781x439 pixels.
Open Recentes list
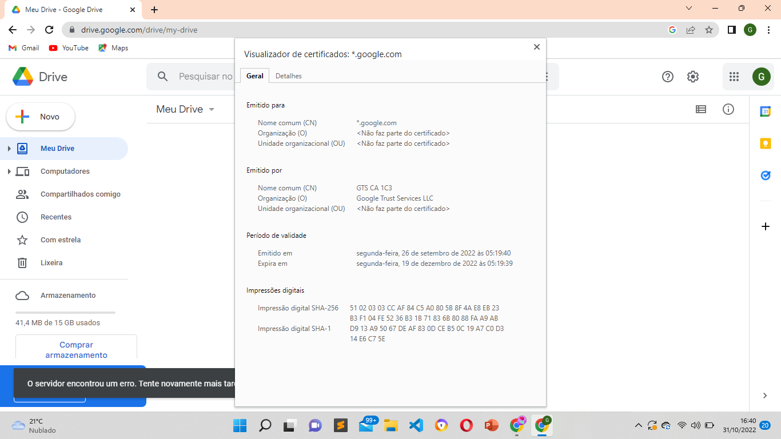56,217
